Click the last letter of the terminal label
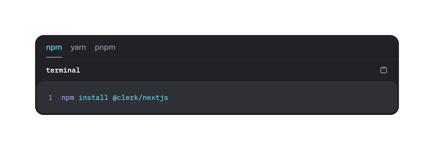 pos(78,70)
